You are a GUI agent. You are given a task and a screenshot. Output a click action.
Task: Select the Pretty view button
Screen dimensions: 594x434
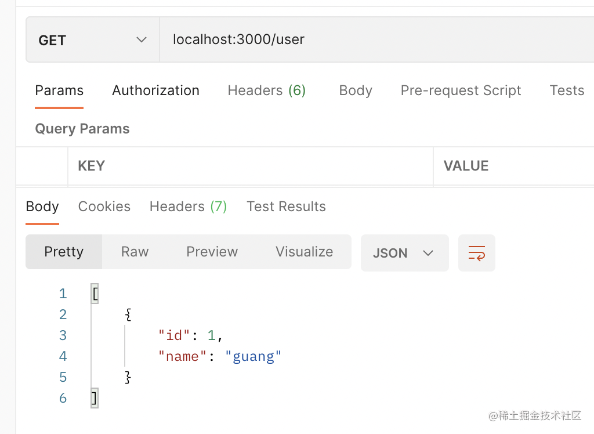(64, 252)
